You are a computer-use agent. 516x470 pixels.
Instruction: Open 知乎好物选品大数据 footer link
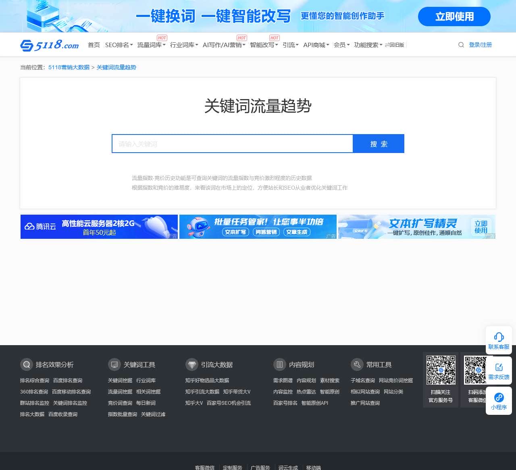pyautogui.click(x=207, y=381)
